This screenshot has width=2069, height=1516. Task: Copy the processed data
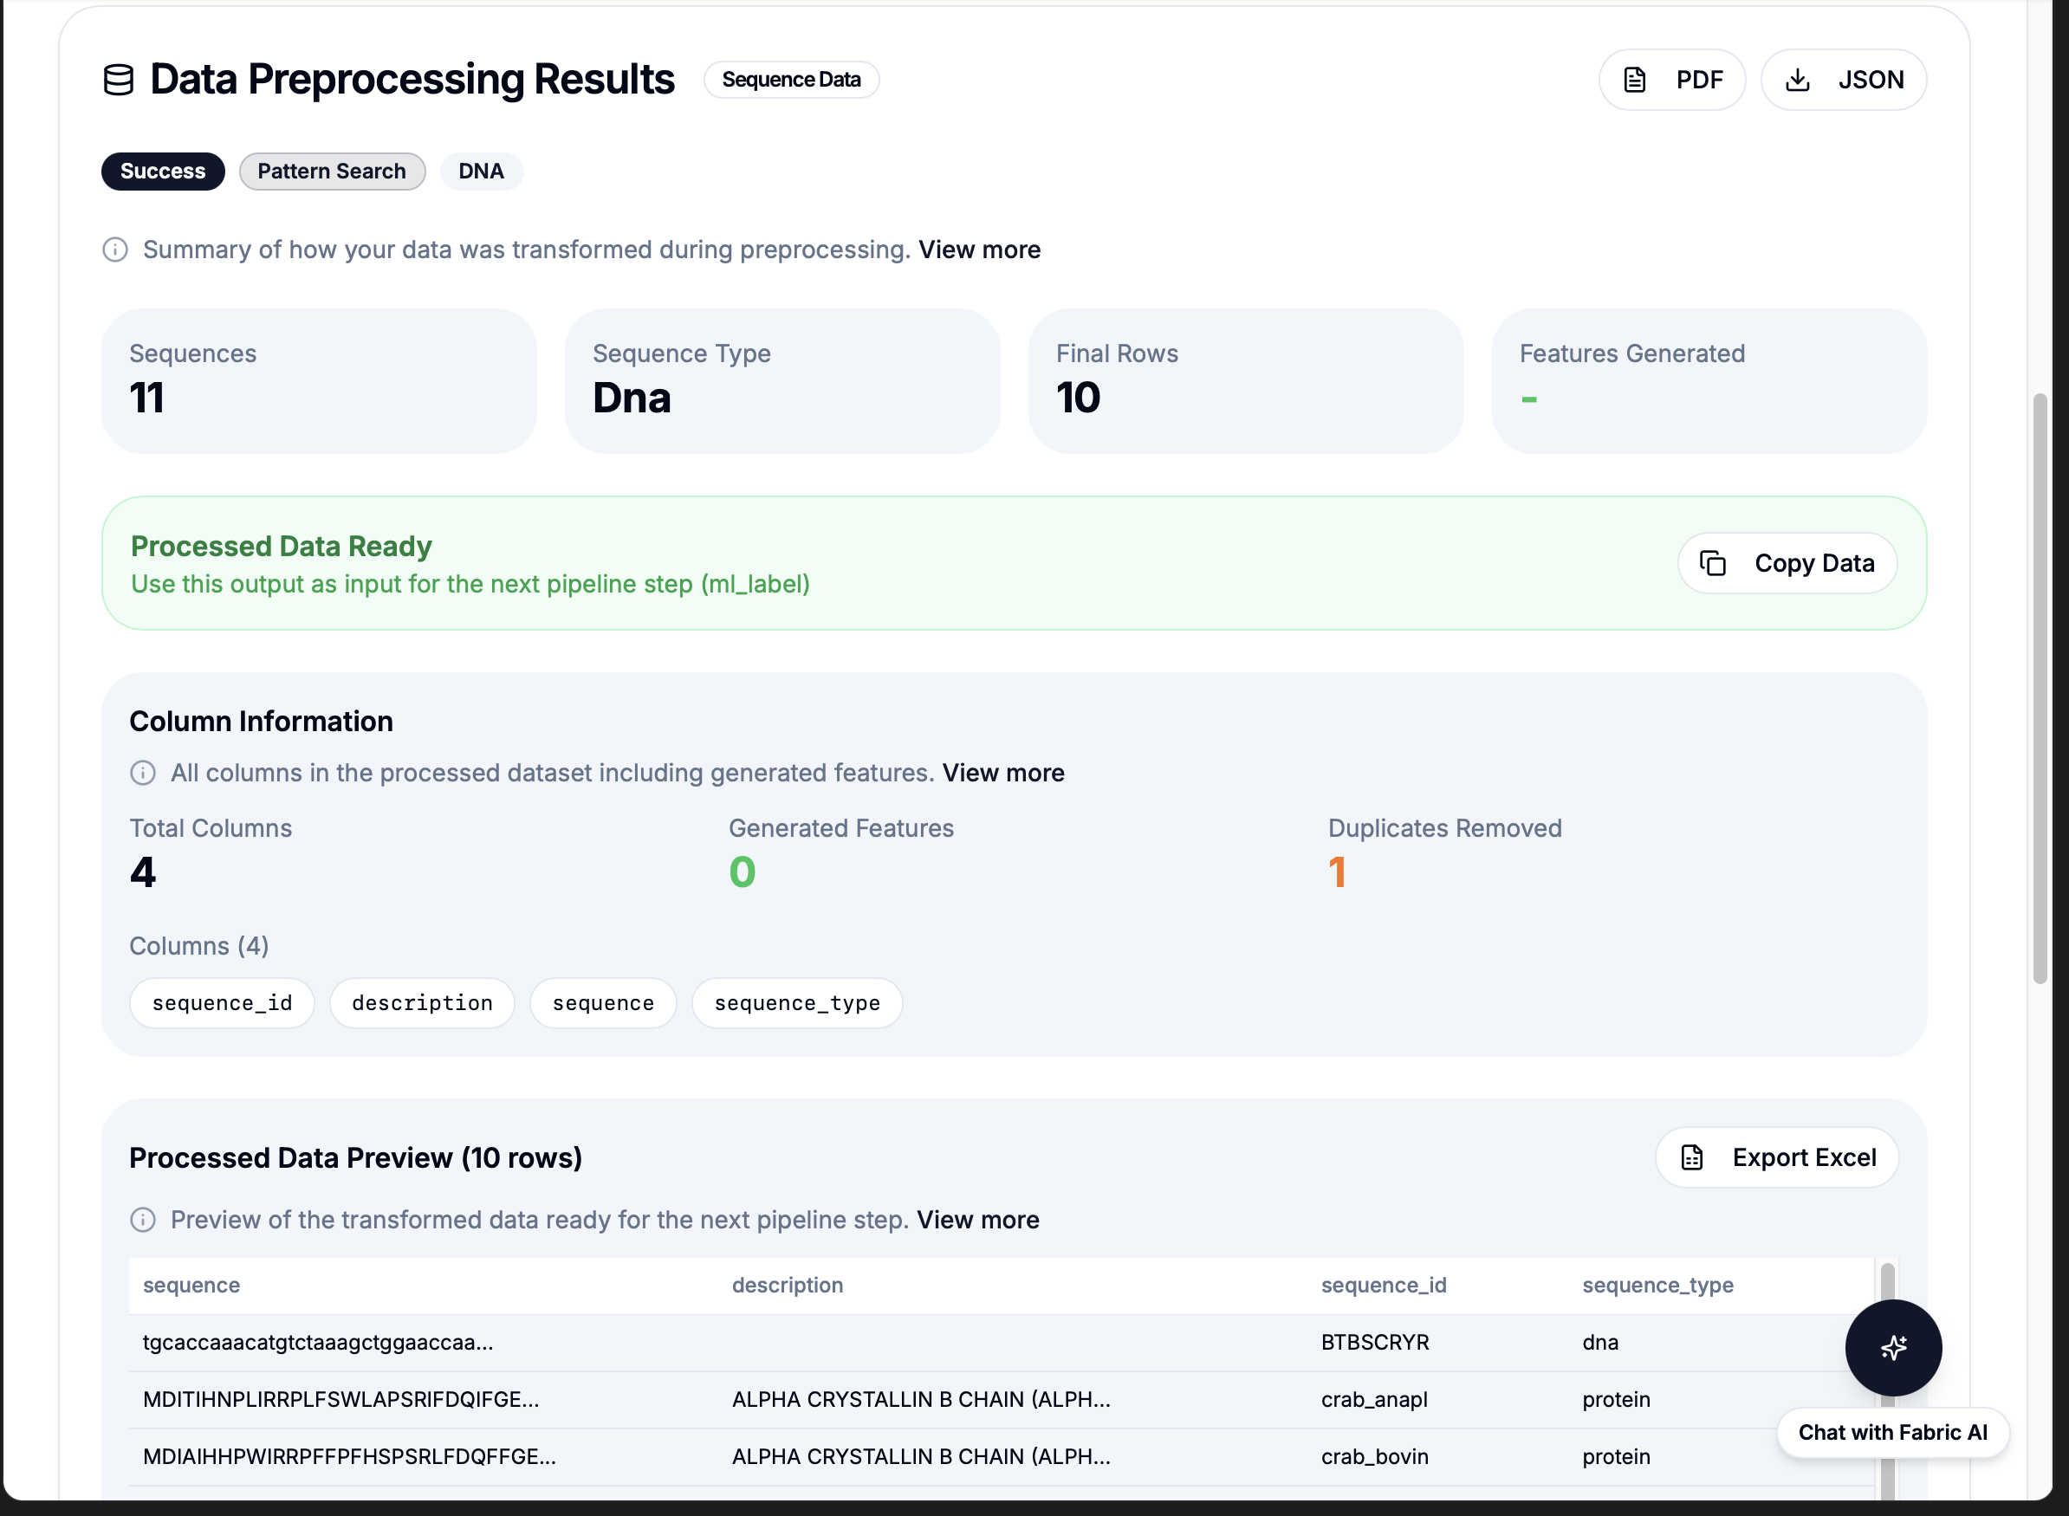pyautogui.click(x=1787, y=563)
